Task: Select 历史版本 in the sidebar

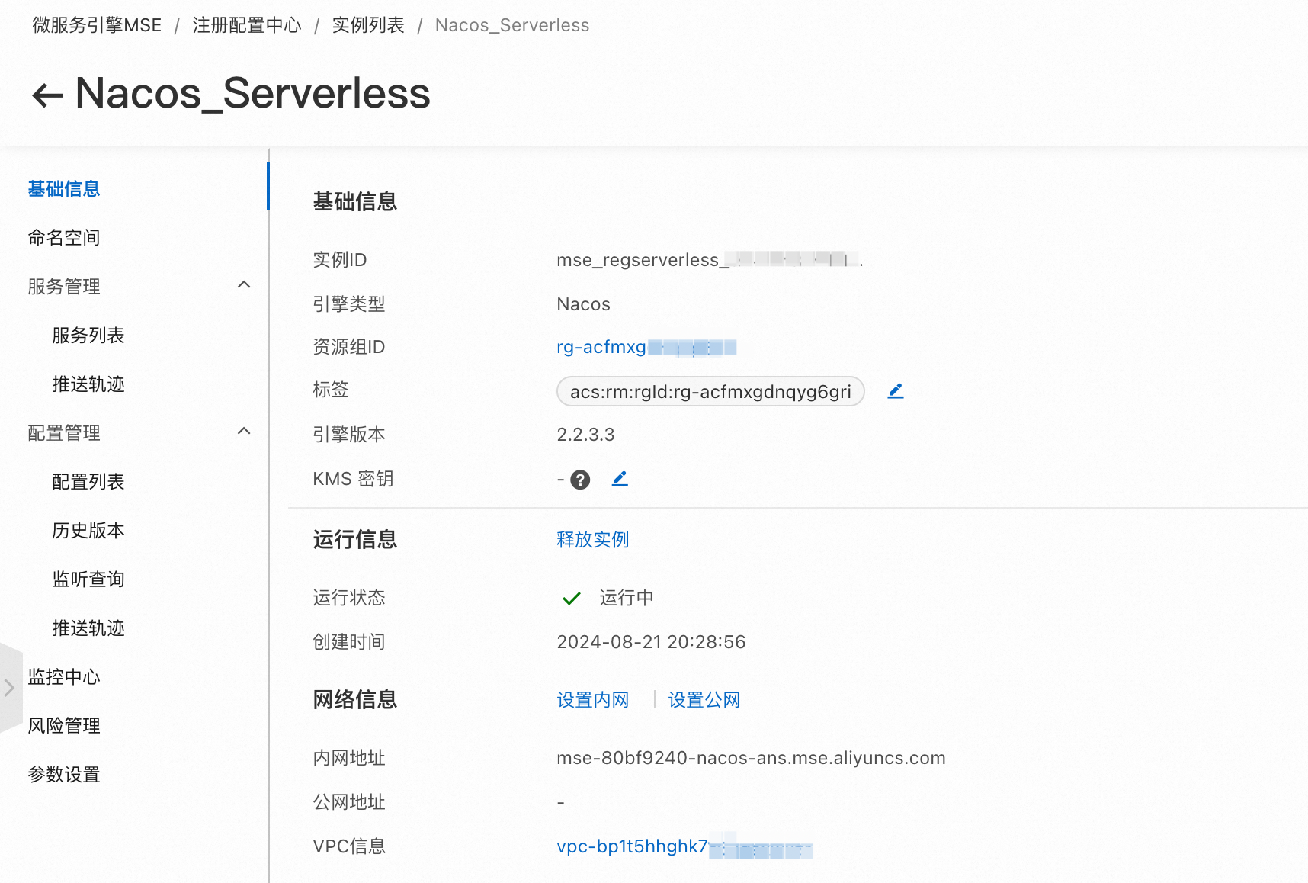Action: [x=88, y=530]
